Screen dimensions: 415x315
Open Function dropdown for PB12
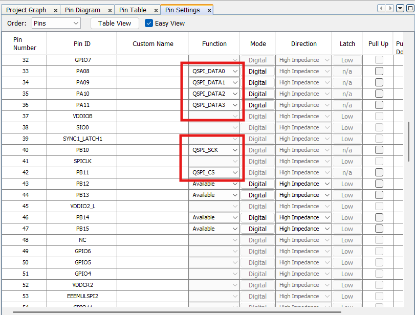point(214,184)
